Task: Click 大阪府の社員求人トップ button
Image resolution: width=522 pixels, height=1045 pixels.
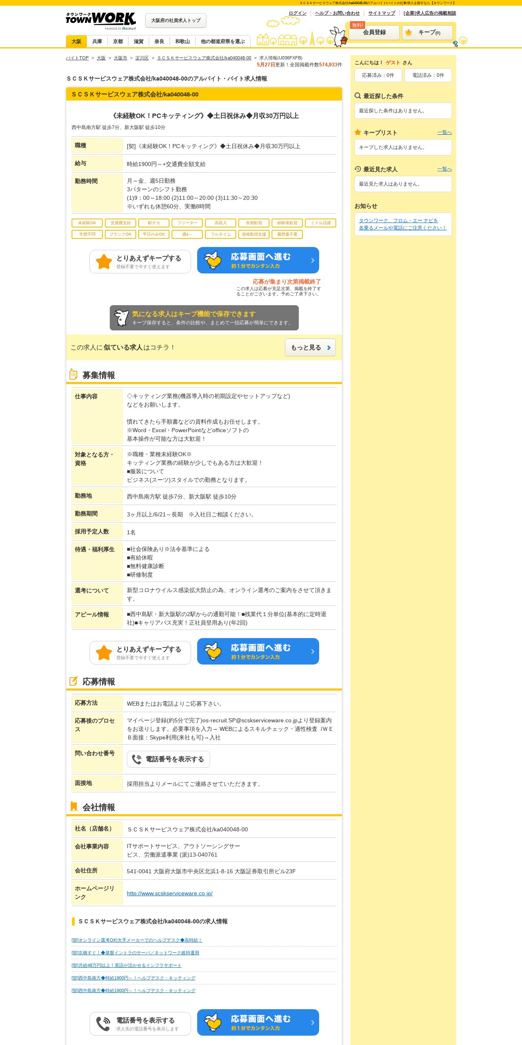Action: point(176,20)
